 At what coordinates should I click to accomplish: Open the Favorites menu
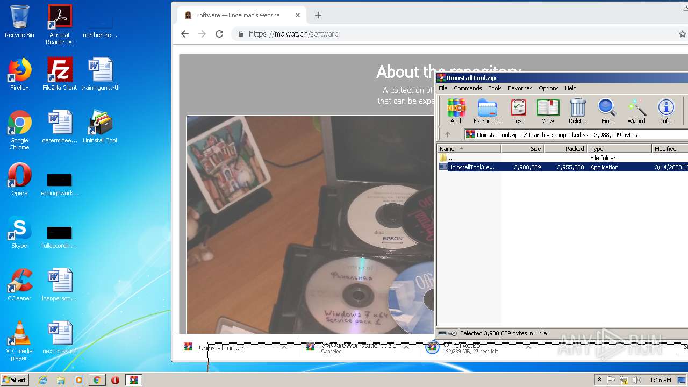click(520, 88)
